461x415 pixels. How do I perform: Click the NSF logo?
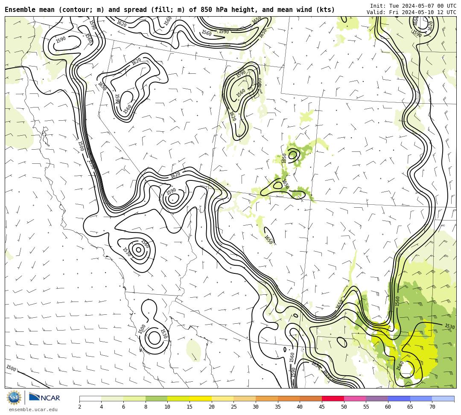tap(14, 398)
